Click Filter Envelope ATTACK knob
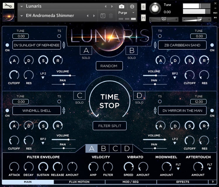219x187 pixels. coord(14,167)
